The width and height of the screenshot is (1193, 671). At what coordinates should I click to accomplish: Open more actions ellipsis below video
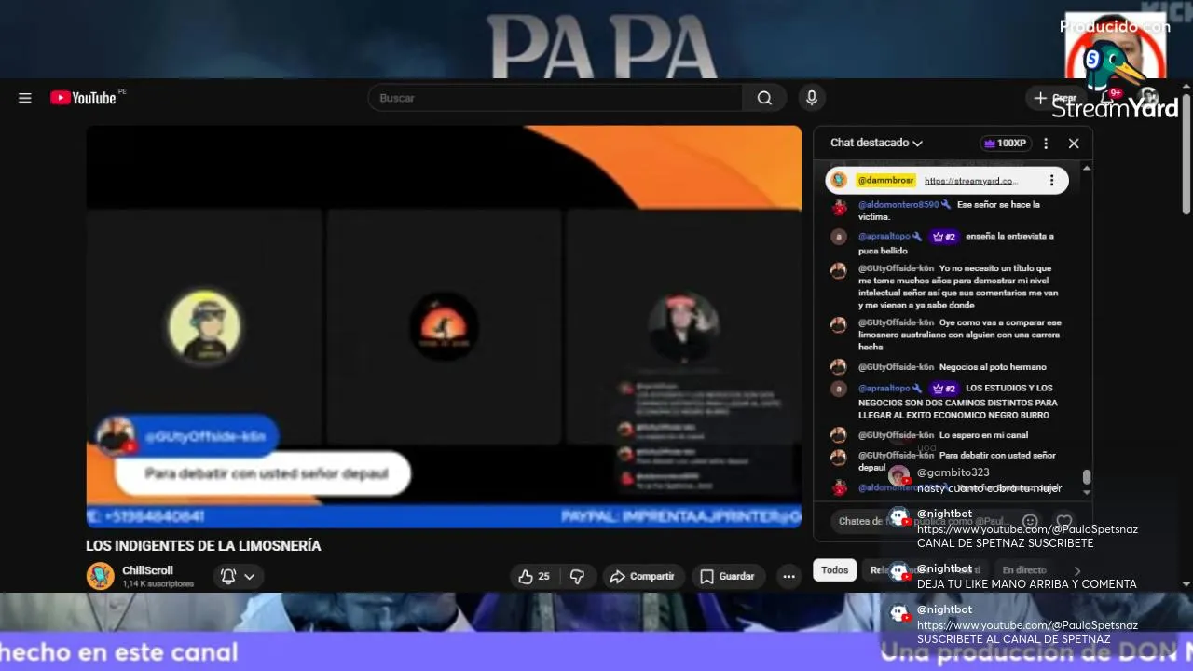point(788,577)
